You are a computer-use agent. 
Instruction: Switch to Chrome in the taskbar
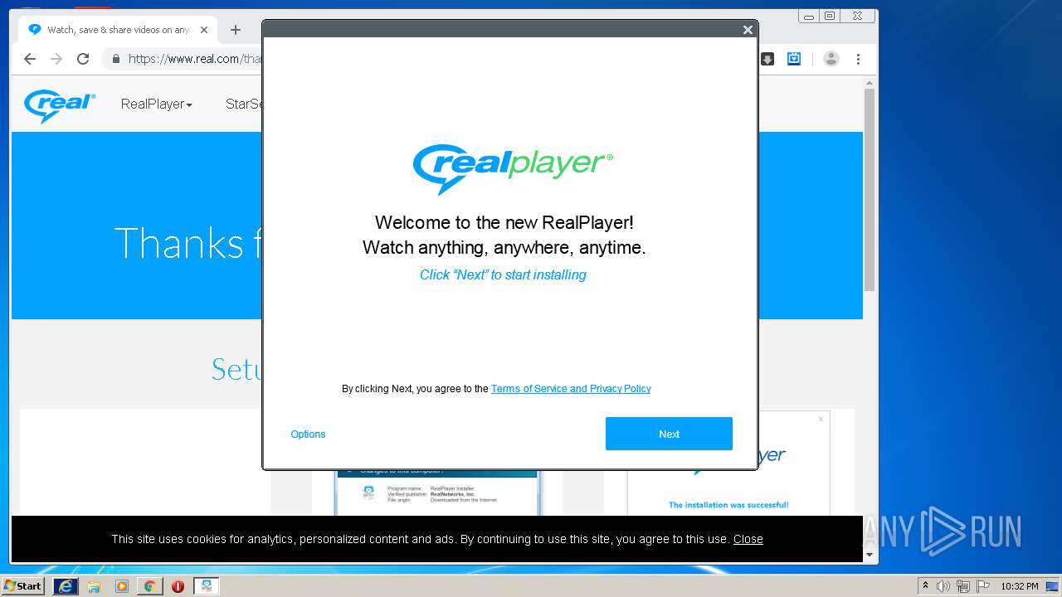click(x=150, y=586)
